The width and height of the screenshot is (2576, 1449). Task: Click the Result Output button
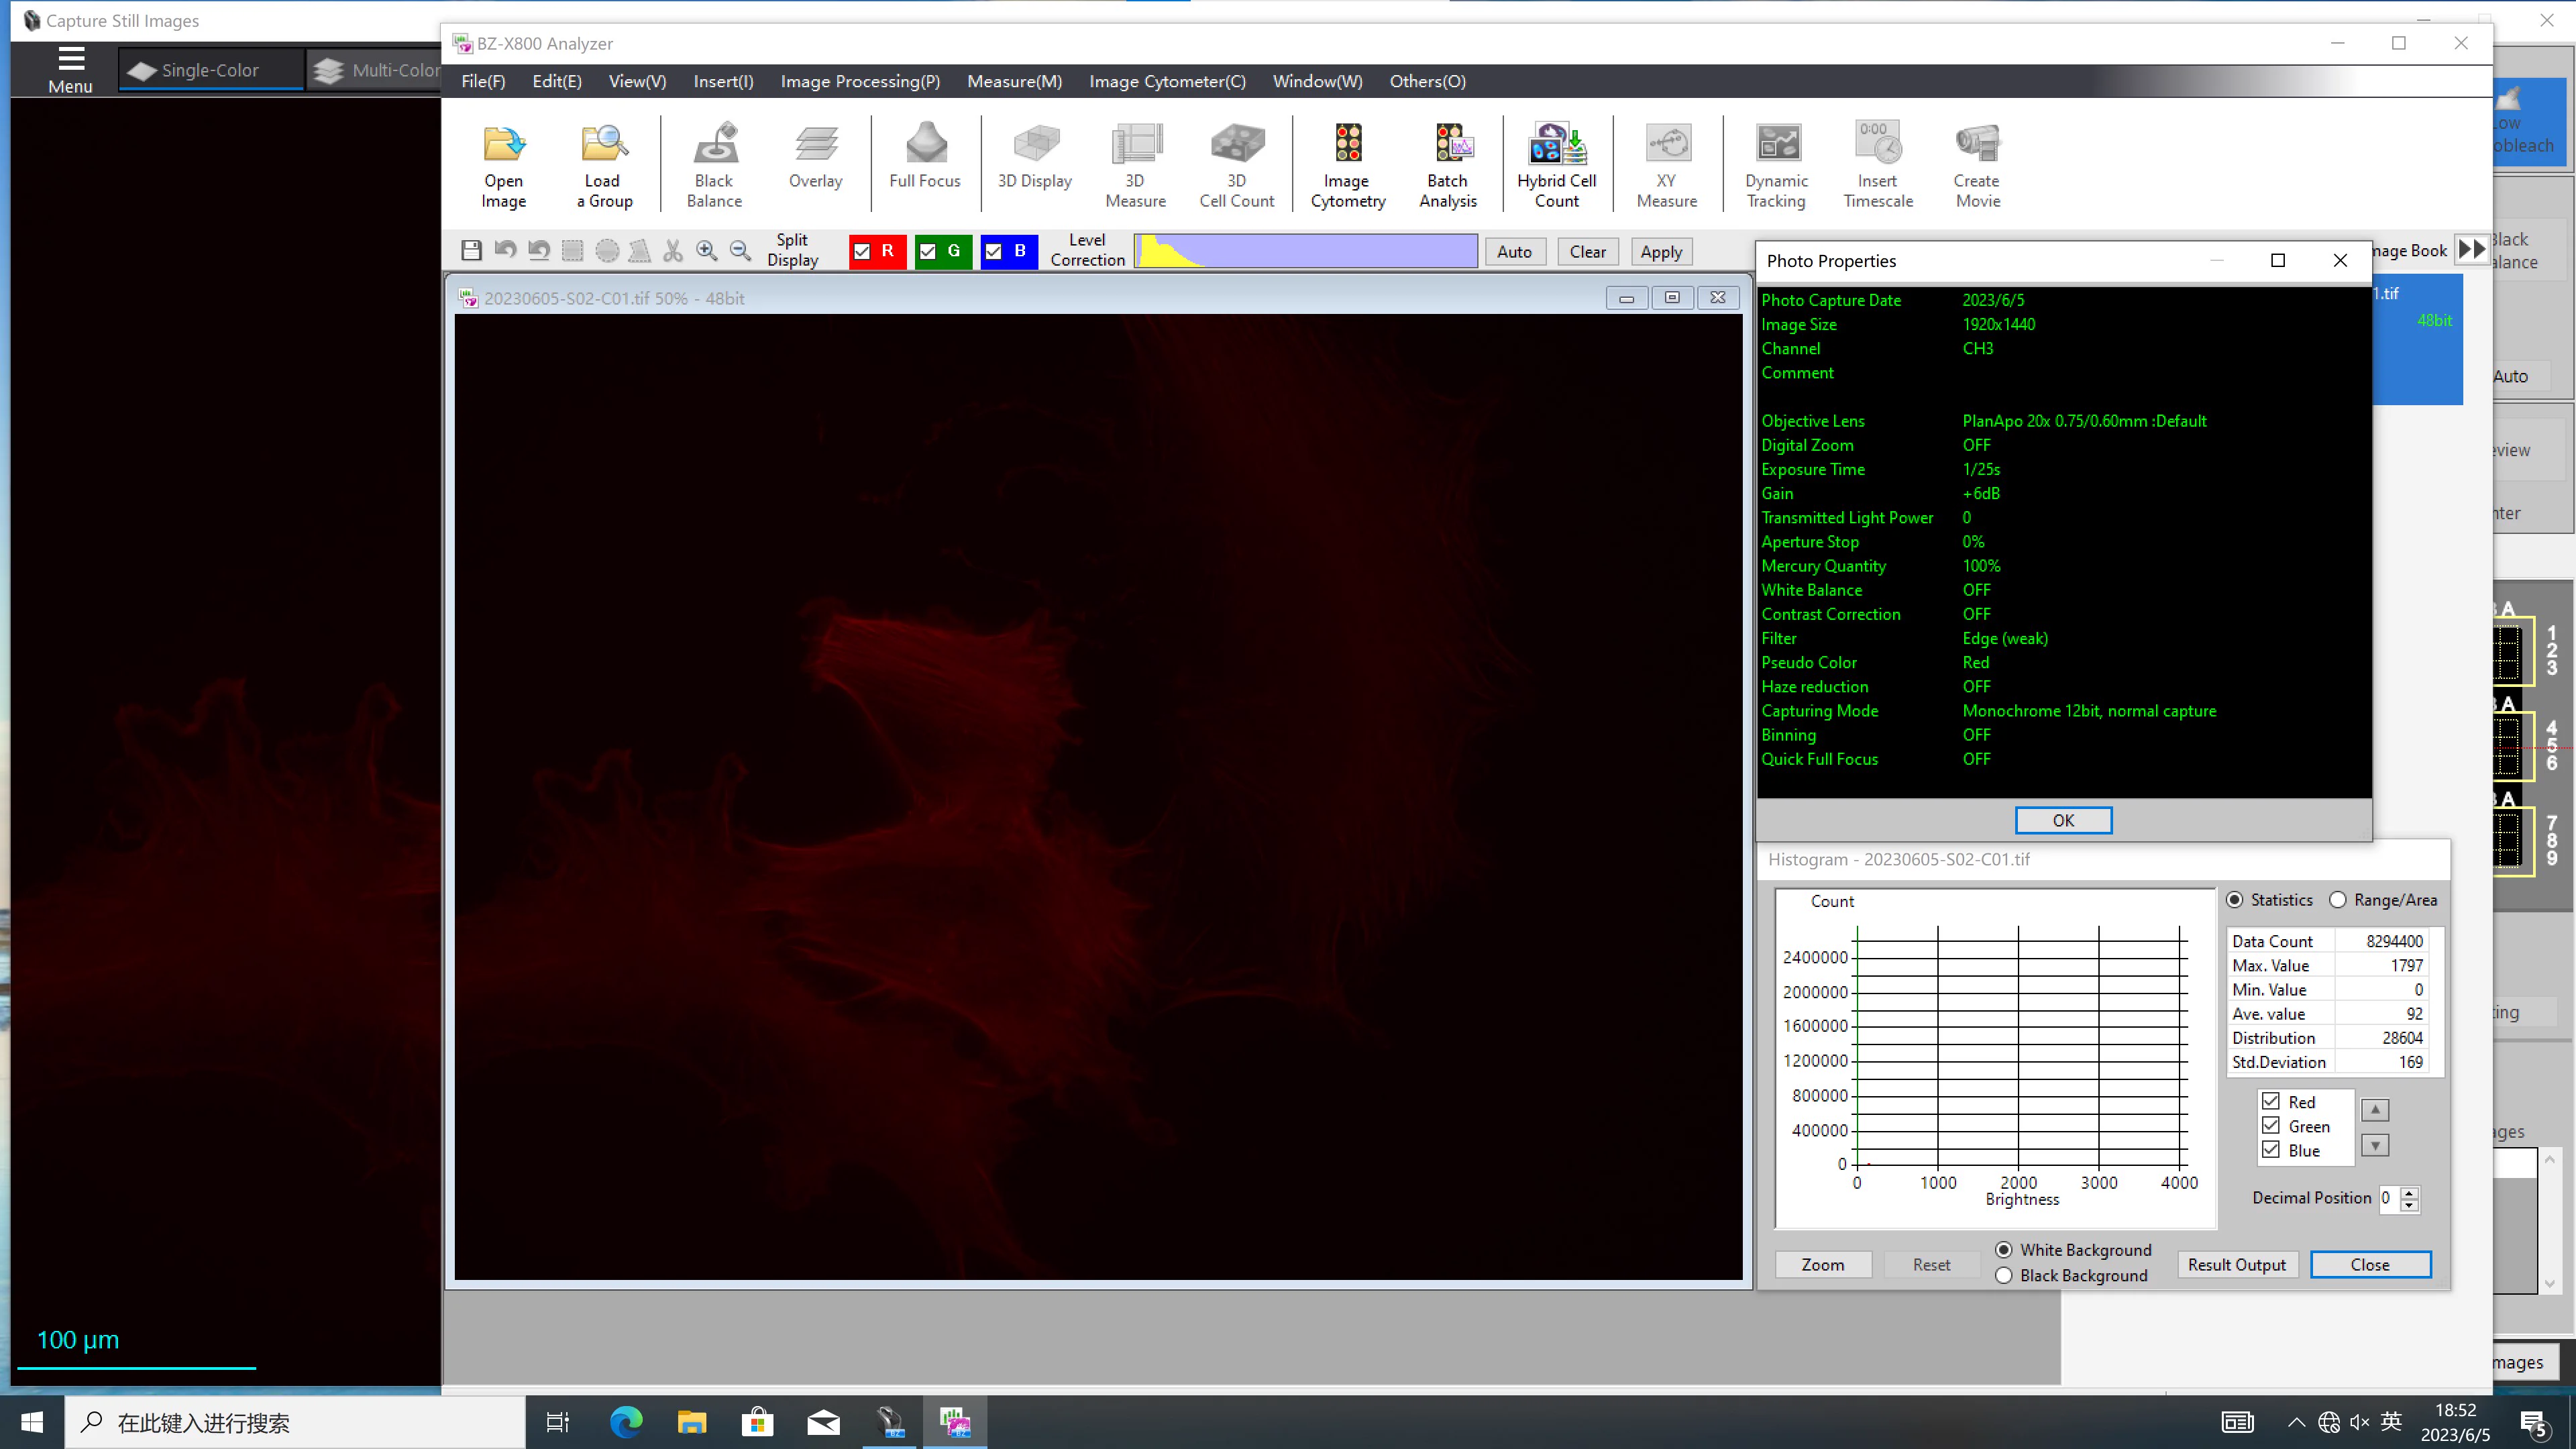pos(2237,1264)
